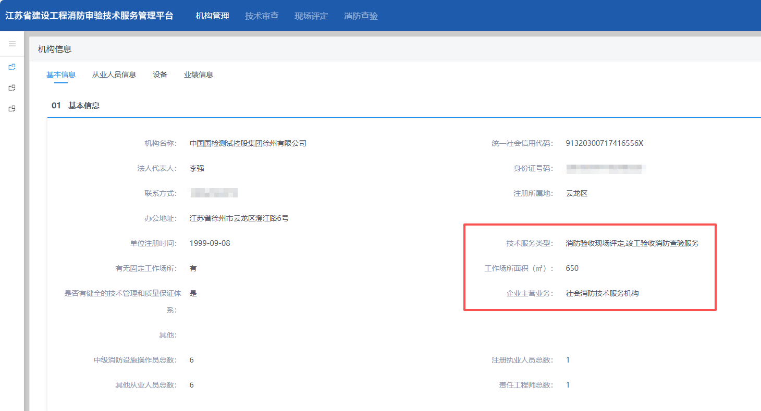
Task: Go to 现场评定 in top navigation
Action: coord(311,16)
